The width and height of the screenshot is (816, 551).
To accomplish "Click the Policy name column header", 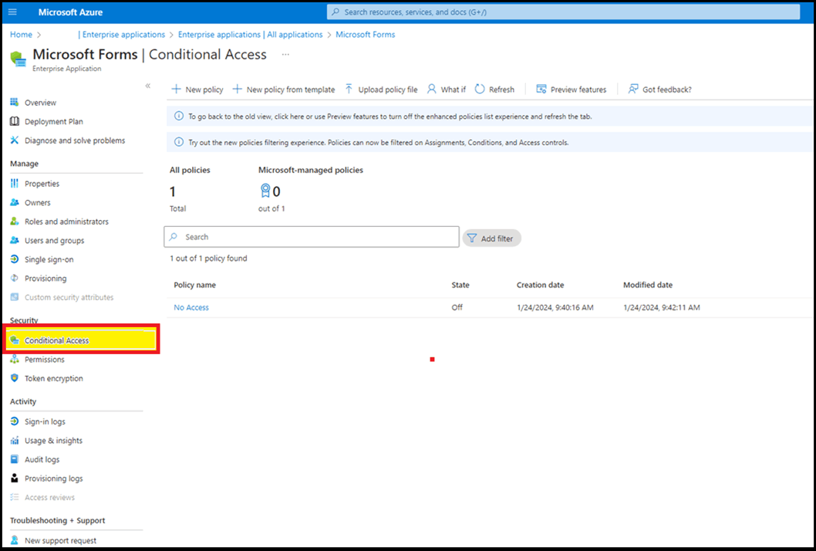I will click(194, 285).
